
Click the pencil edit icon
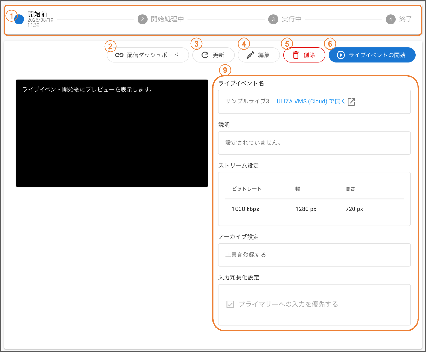pyautogui.click(x=250, y=55)
